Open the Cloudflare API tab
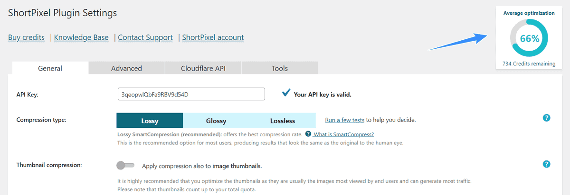 tap(203, 68)
